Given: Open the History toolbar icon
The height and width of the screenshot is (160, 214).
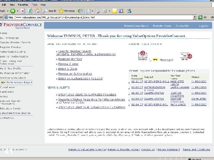Looking at the screenshot, I should click(x=80, y=11).
